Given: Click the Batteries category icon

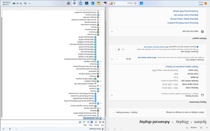Looking at the screenshot, I should pos(98,111).
